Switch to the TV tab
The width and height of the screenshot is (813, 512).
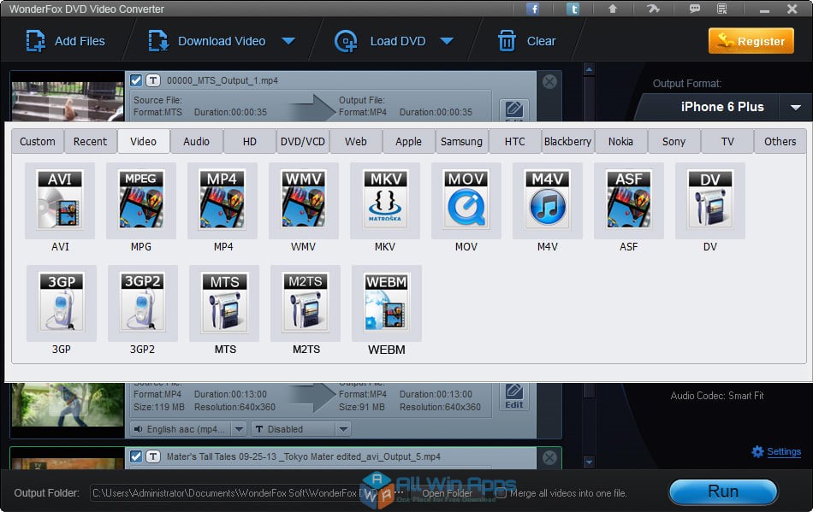[x=727, y=141]
